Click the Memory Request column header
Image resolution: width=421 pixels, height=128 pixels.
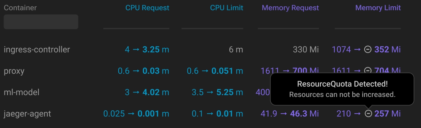pyautogui.click(x=290, y=8)
